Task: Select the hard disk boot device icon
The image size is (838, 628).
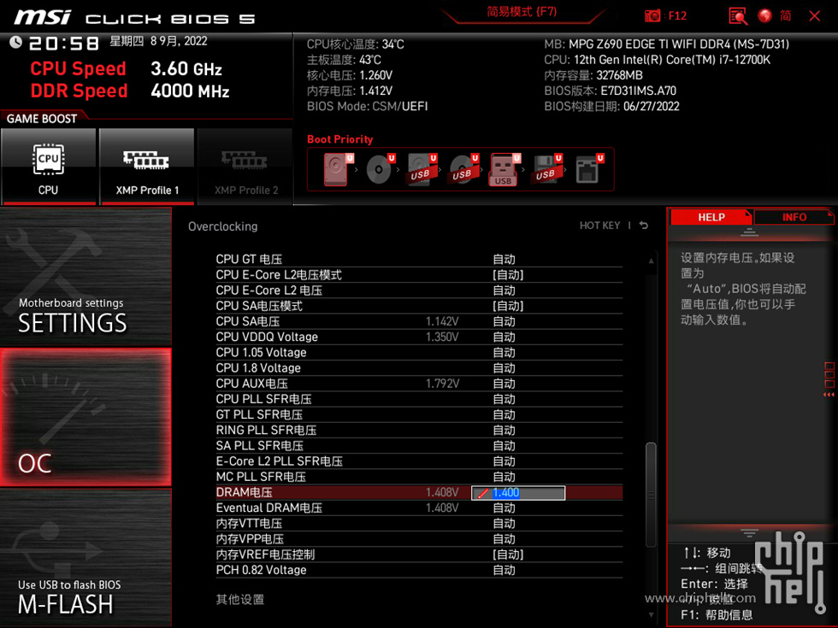Action: (337, 169)
